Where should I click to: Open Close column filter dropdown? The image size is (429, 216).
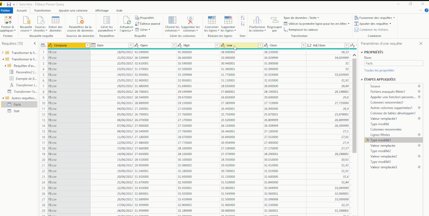click(303, 46)
